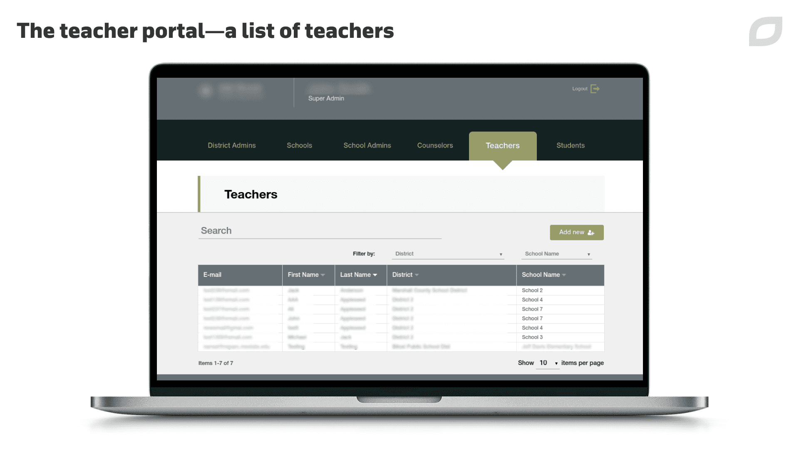Click the Super Admin label in header
The height and width of the screenshot is (449, 799).
click(x=326, y=98)
